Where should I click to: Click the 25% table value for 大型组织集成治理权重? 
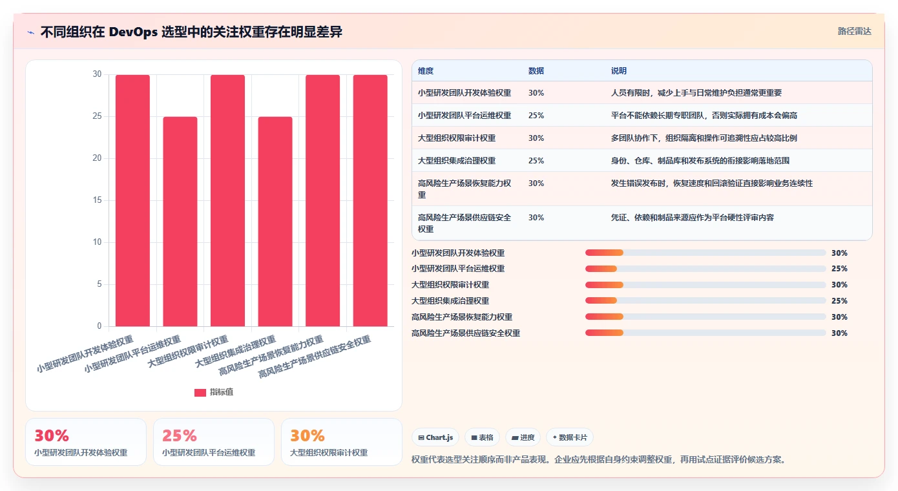click(536, 161)
